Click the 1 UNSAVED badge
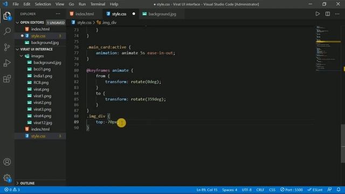 (56, 23)
